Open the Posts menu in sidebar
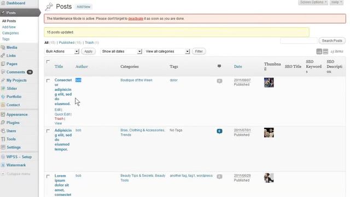Viewport: 350px width, 197px height. coord(20,13)
